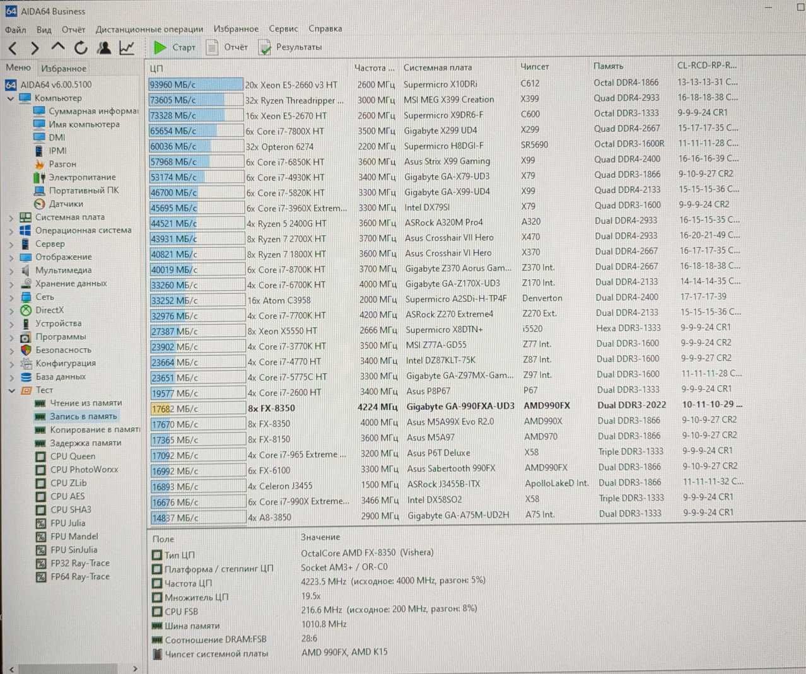Open the Дистанционные операции menu
Image resolution: width=806 pixels, height=674 pixels.
pyautogui.click(x=149, y=29)
